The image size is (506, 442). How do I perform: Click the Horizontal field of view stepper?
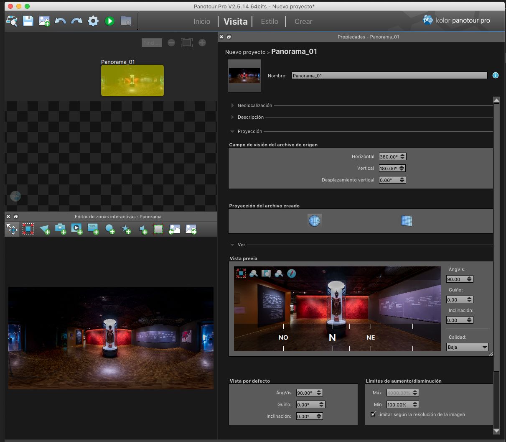click(402, 156)
